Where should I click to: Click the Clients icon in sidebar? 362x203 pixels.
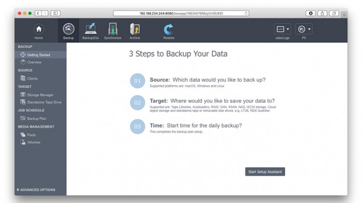pyautogui.click(x=23, y=78)
